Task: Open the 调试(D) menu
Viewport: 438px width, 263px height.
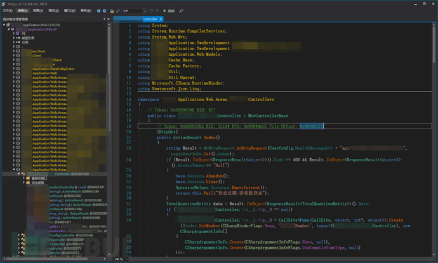Action: (x=53, y=11)
